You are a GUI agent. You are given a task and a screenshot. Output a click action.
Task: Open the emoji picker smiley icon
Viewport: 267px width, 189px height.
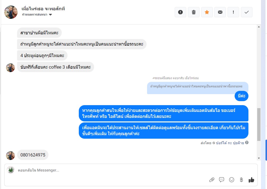232,180
